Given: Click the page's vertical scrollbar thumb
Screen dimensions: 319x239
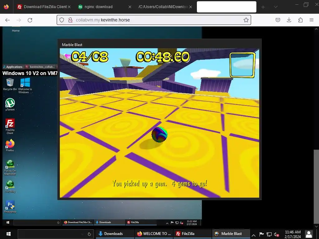Looking at the screenshot, I should [316, 187].
